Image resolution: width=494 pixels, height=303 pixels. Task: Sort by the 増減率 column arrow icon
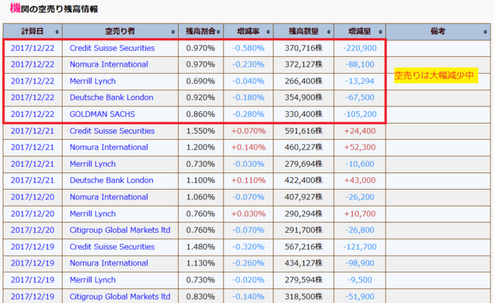pos(268,32)
